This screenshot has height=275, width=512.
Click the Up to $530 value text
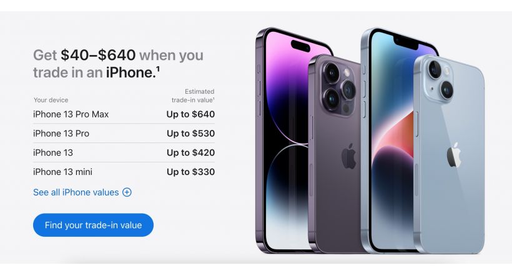pos(190,133)
